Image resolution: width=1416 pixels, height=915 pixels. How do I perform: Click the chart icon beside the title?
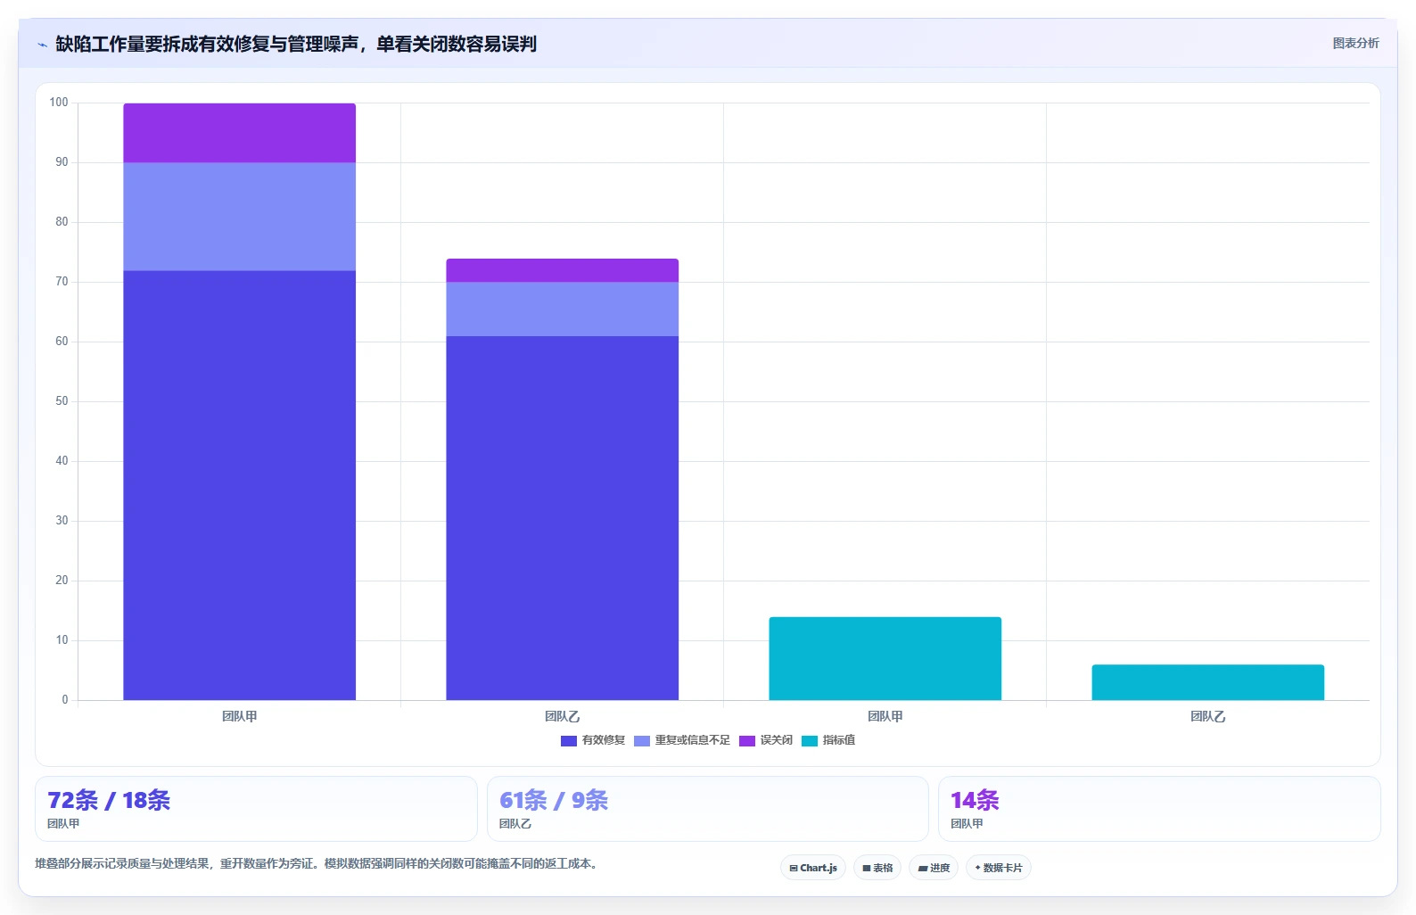tap(42, 45)
